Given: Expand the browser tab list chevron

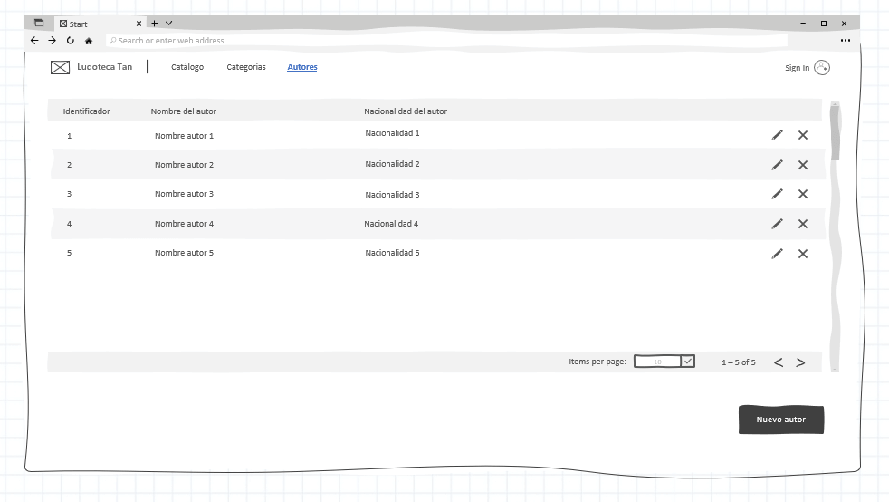Looking at the screenshot, I should 169,23.
